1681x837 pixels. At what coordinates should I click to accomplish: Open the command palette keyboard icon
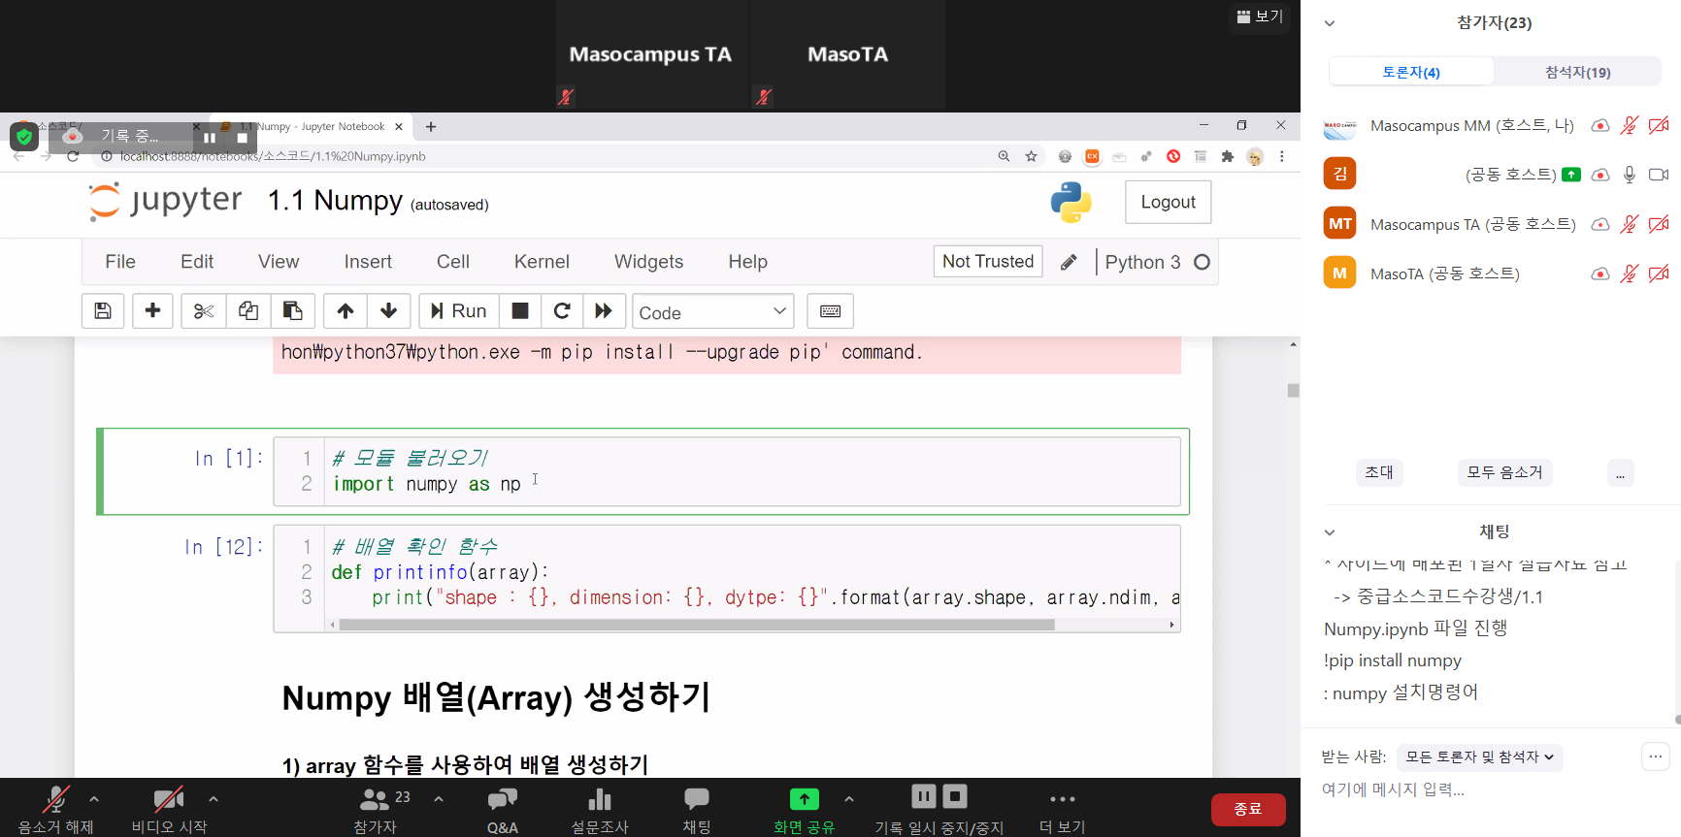tap(830, 311)
